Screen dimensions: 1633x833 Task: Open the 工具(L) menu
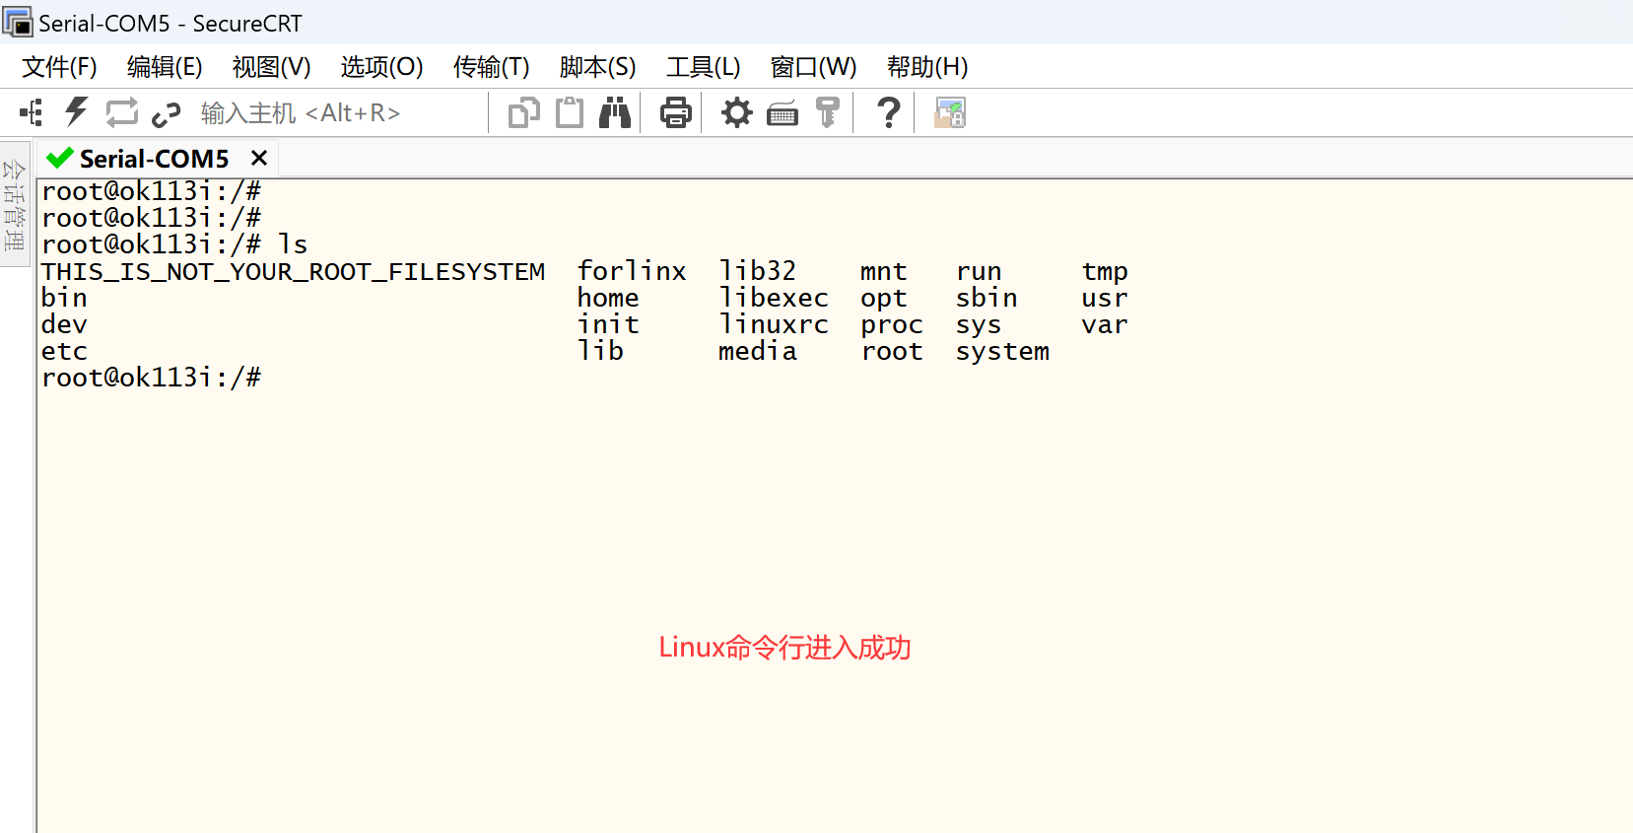point(704,67)
